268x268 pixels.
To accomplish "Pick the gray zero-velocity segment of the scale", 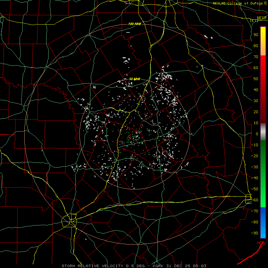I will tap(263, 132).
